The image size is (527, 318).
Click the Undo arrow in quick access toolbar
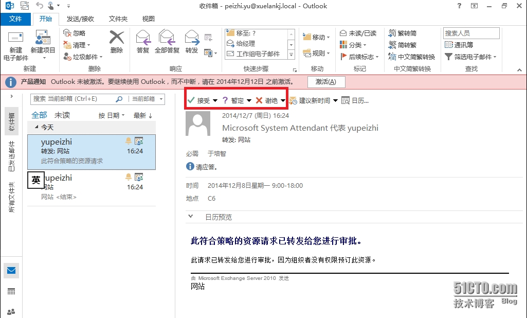click(39, 5)
